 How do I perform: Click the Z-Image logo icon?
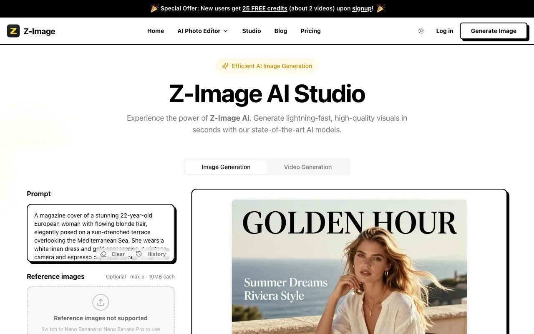pyautogui.click(x=13, y=31)
